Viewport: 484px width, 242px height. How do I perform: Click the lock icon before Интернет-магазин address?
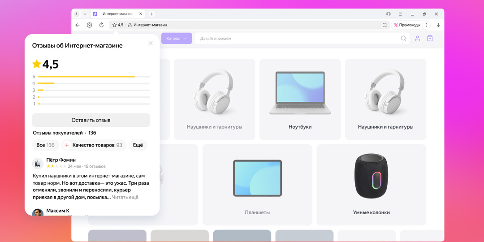coord(130,25)
